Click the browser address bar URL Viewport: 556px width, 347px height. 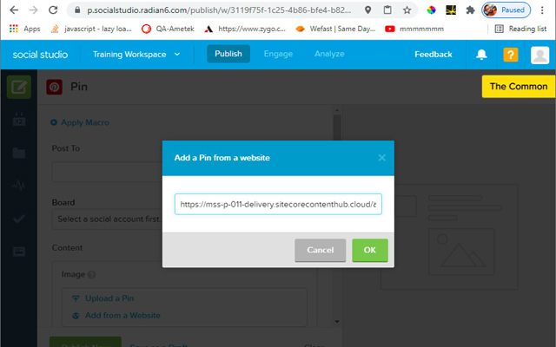[219, 10]
